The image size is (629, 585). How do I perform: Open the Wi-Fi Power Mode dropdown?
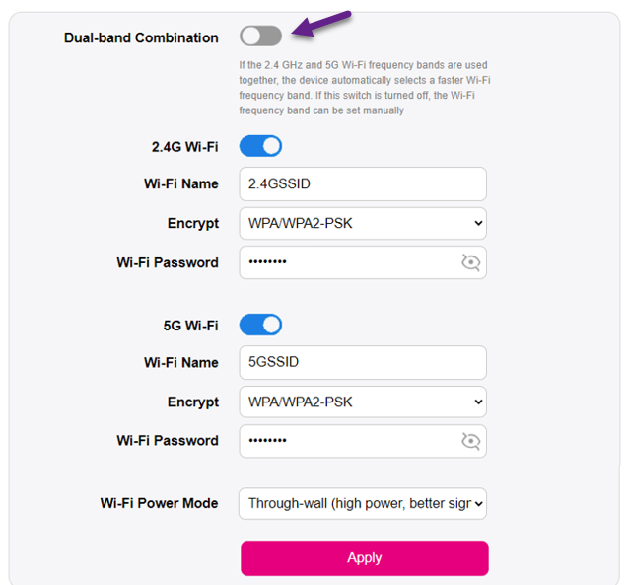click(363, 503)
